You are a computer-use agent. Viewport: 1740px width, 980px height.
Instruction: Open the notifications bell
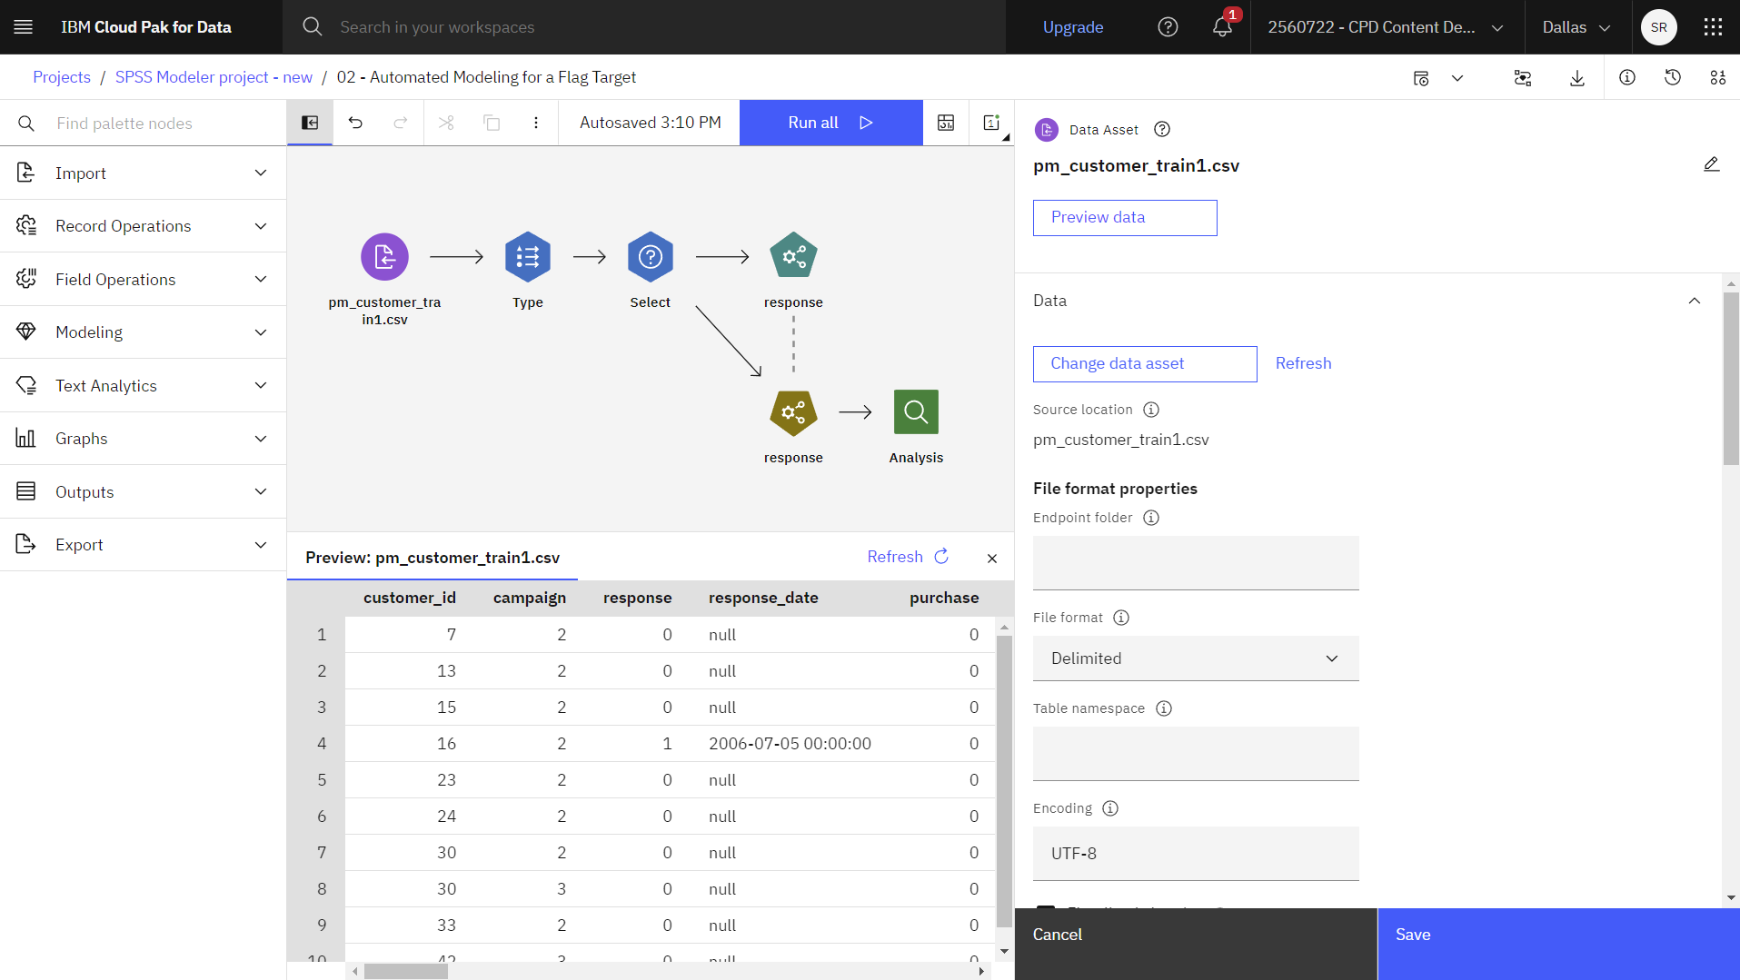(x=1222, y=27)
